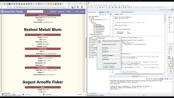Open the Eclipse Run menu

point(119,5)
